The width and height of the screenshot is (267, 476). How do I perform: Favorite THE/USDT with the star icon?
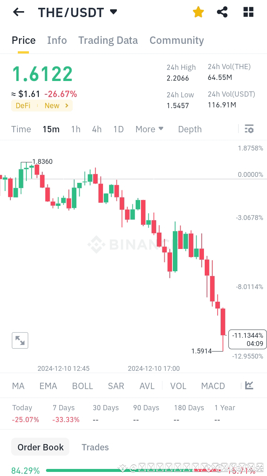198,12
